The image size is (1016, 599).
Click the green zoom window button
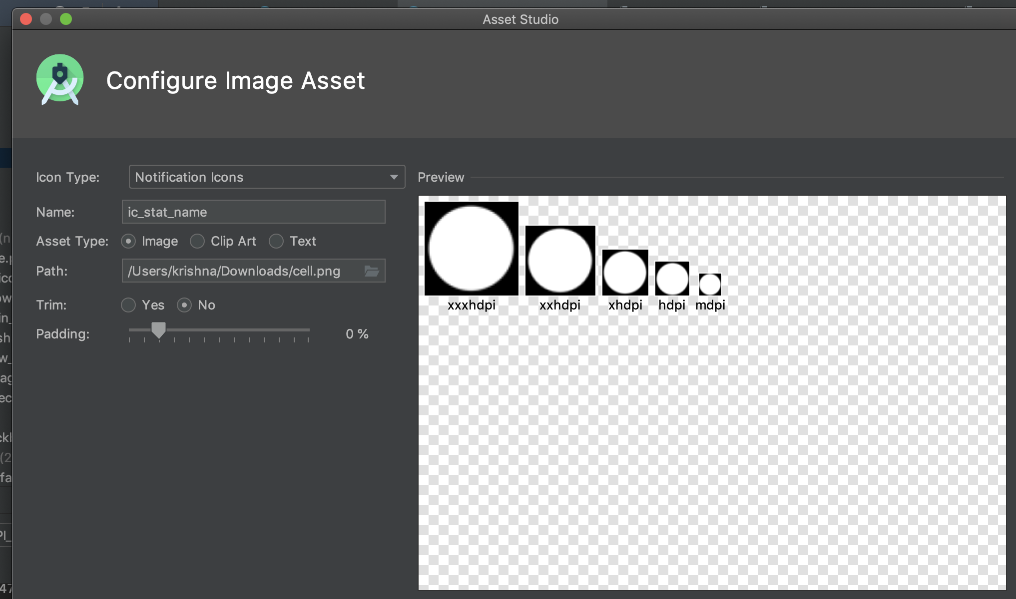point(66,19)
